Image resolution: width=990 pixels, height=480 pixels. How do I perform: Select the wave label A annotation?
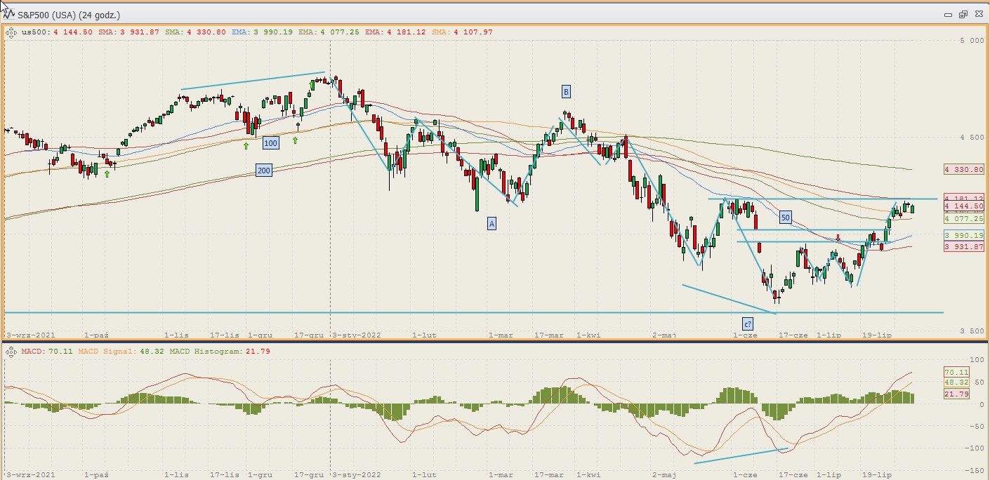[491, 223]
